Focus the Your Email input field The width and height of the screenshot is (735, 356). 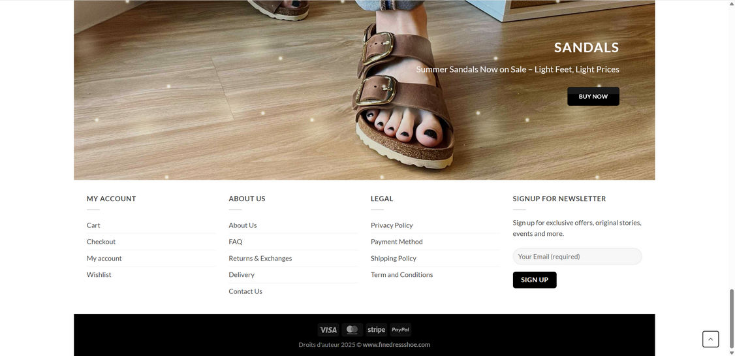577,257
